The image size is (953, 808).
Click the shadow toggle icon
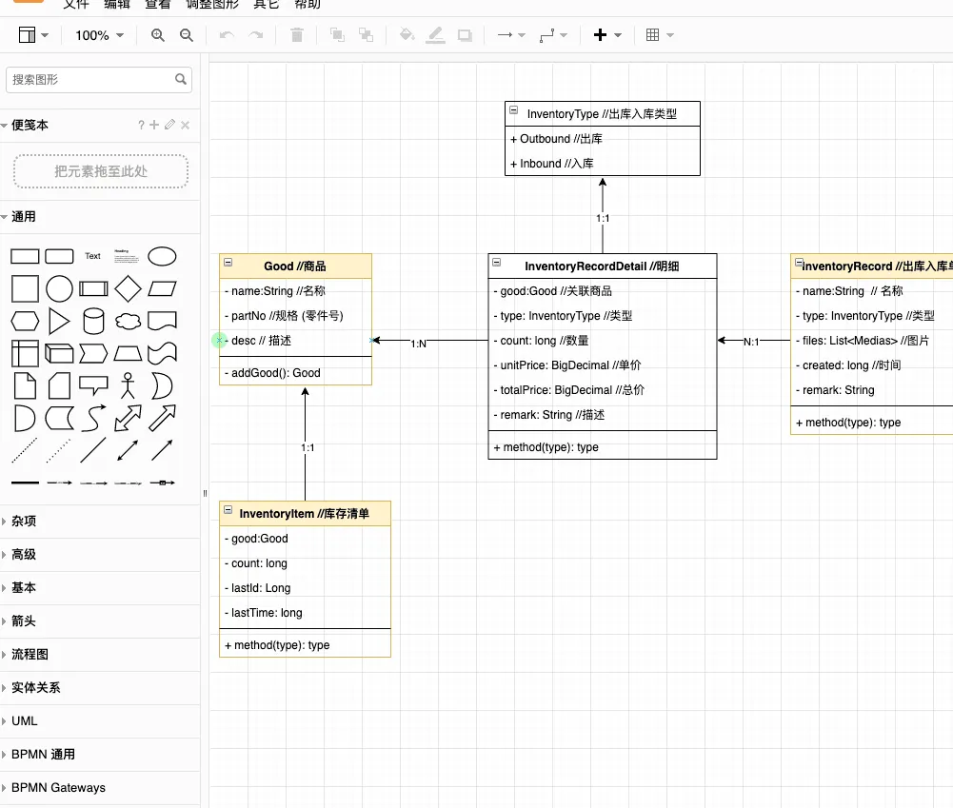point(465,35)
